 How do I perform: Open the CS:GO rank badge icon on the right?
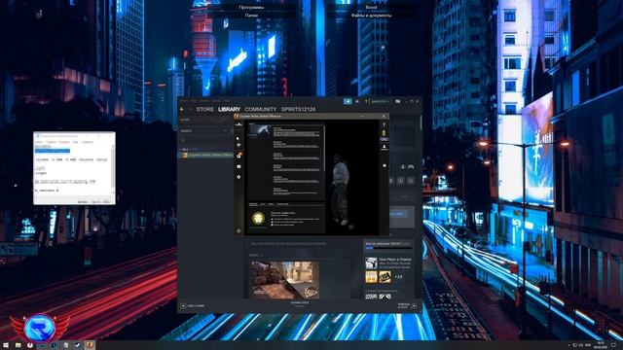384,133
